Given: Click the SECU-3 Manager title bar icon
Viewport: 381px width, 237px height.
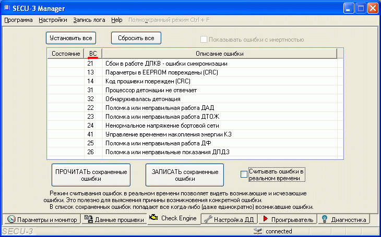Looking at the screenshot, I should (7, 8).
